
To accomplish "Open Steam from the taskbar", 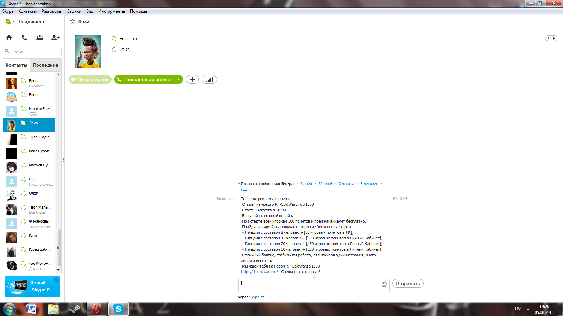I will point(74,309).
